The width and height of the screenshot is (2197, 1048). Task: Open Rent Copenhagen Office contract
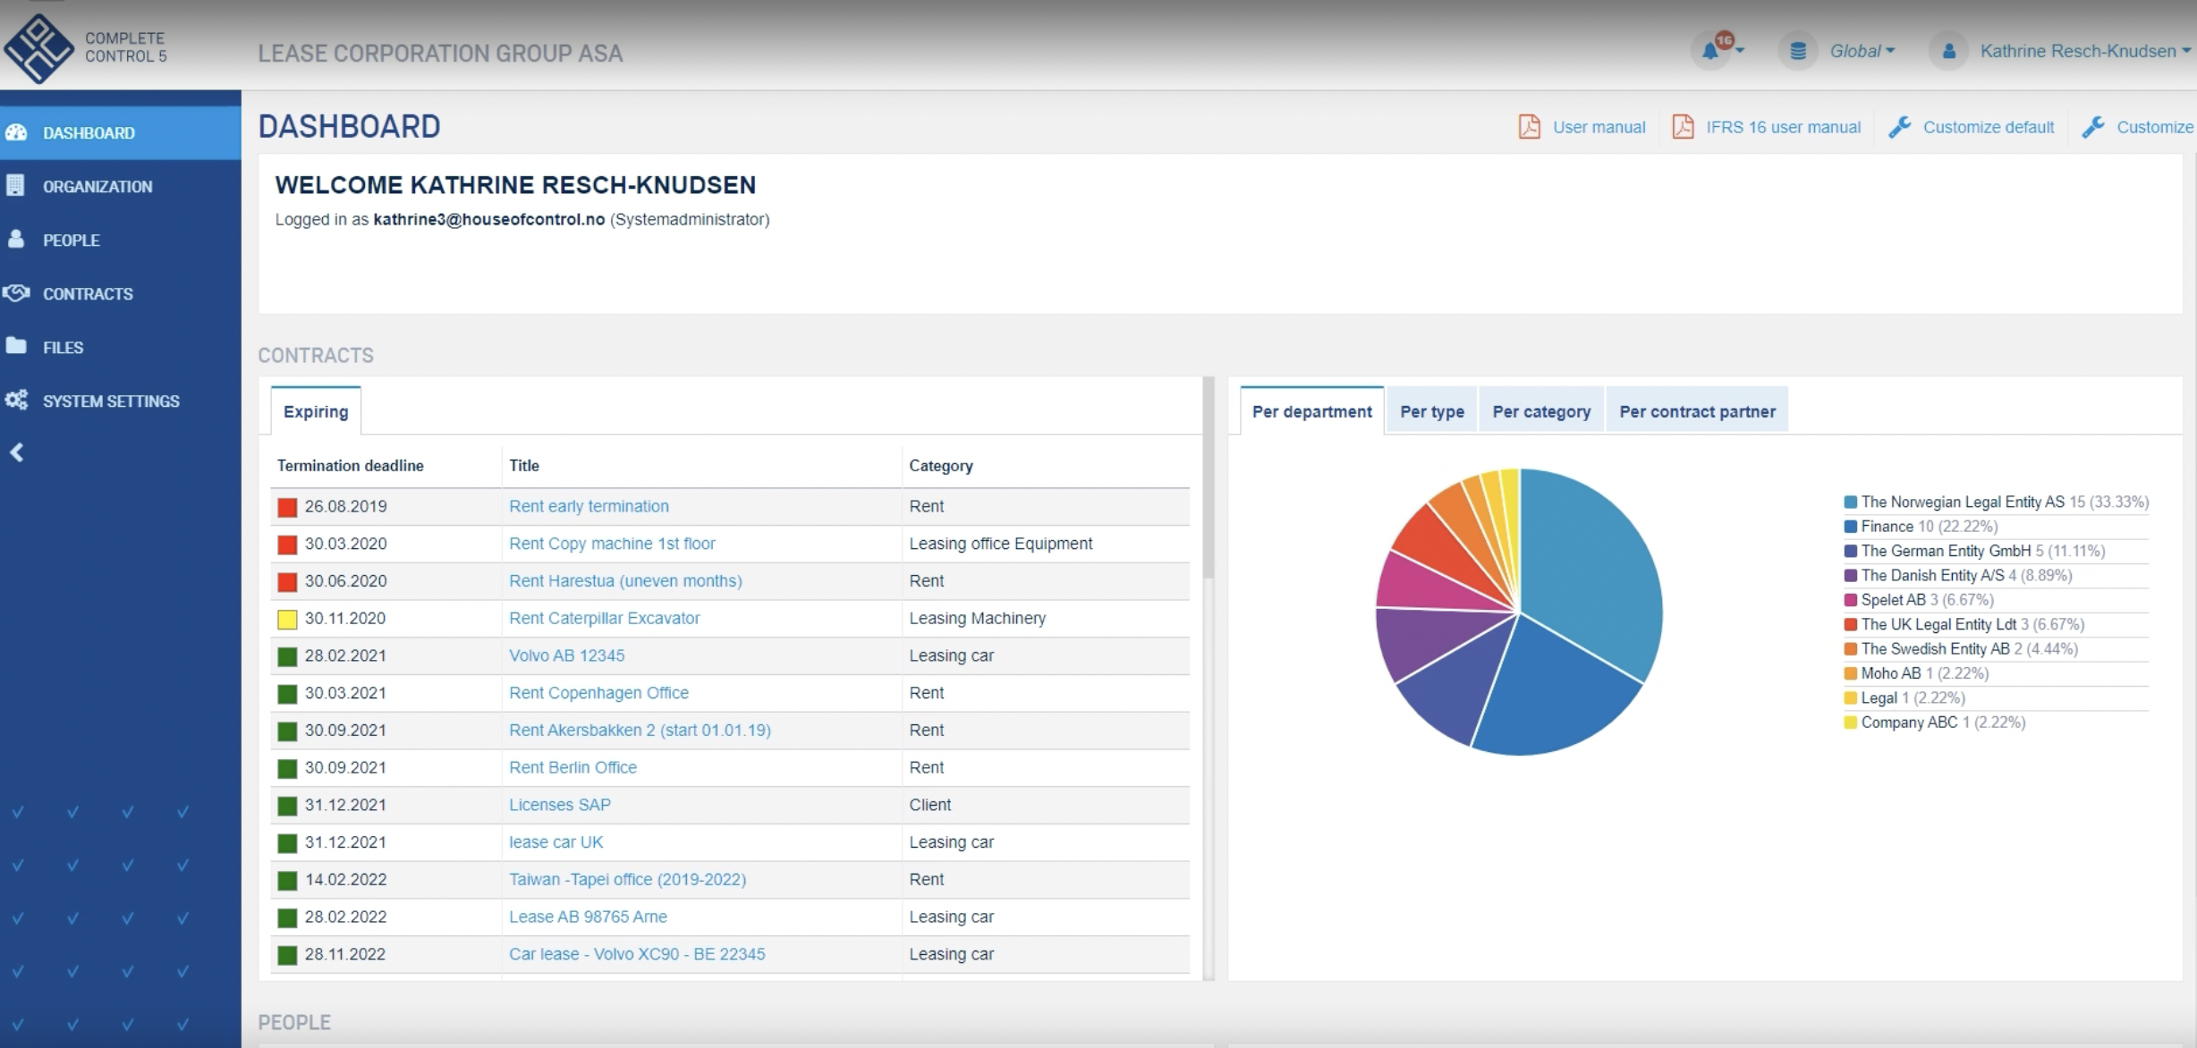pos(598,693)
